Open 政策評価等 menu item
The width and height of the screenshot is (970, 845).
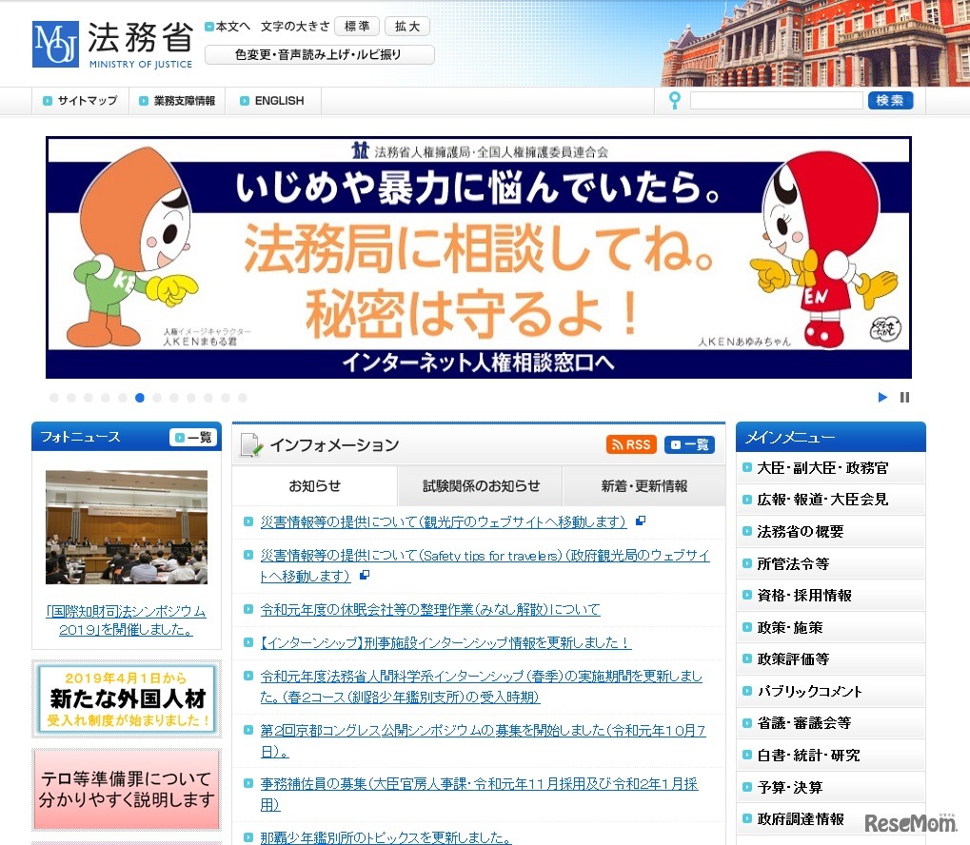click(831, 659)
